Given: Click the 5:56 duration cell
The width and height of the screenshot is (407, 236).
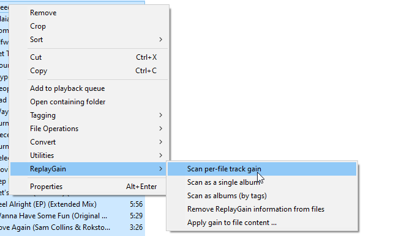Looking at the screenshot, I should pyautogui.click(x=136, y=204).
